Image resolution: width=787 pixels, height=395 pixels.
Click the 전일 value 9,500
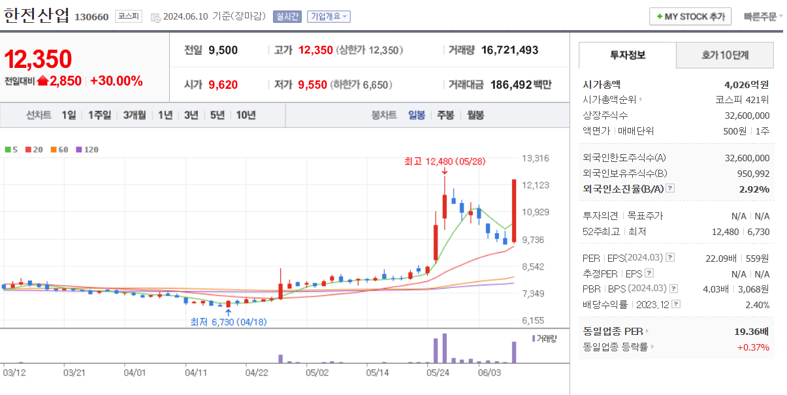tap(223, 50)
